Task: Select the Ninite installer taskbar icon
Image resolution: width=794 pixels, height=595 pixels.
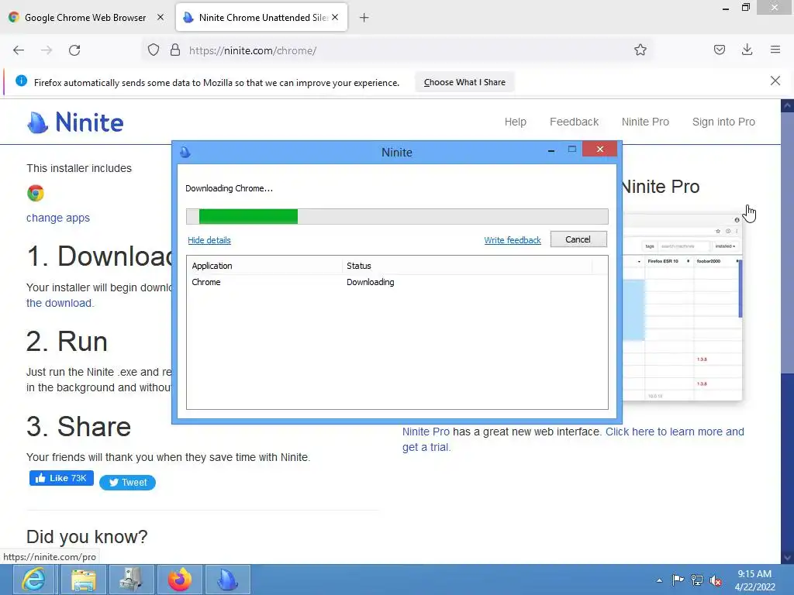Action: point(227,580)
